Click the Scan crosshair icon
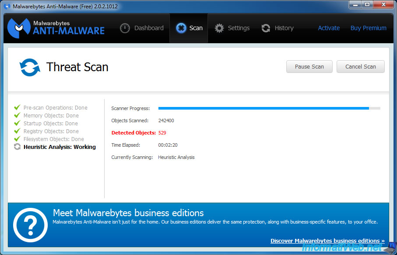Screen dimensions: 397x255 pos(181,28)
